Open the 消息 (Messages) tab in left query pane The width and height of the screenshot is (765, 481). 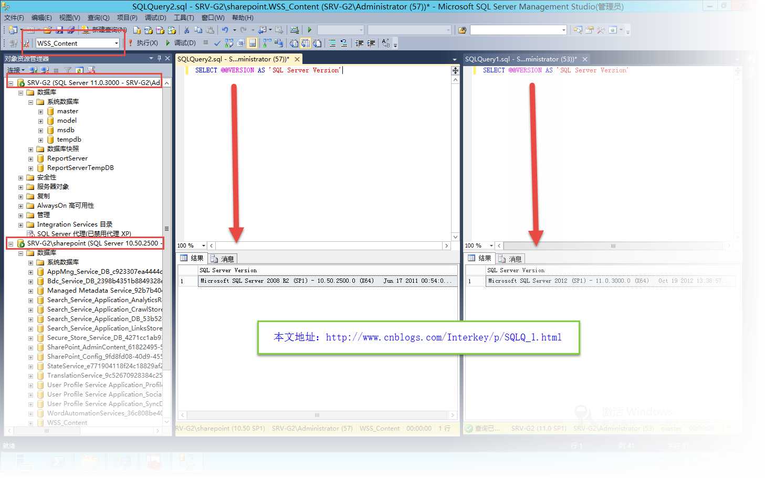tap(223, 259)
